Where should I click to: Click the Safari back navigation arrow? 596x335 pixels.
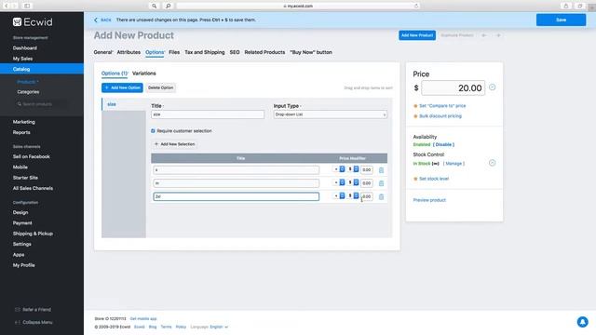pyautogui.click(x=7, y=6)
